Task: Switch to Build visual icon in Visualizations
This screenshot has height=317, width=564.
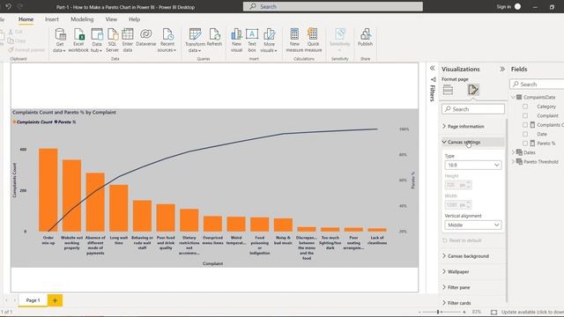Action: tap(448, 90)
